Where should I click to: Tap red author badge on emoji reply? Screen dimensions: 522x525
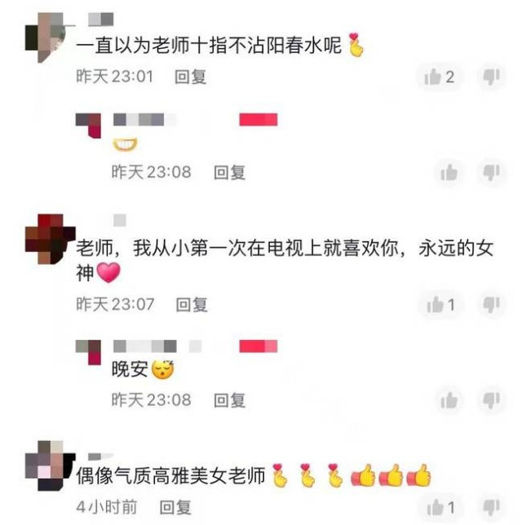259,120
